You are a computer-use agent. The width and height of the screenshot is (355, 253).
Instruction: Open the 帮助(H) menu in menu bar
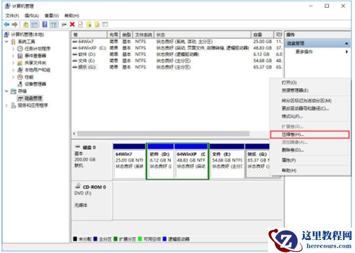click(x=72, y=15)
